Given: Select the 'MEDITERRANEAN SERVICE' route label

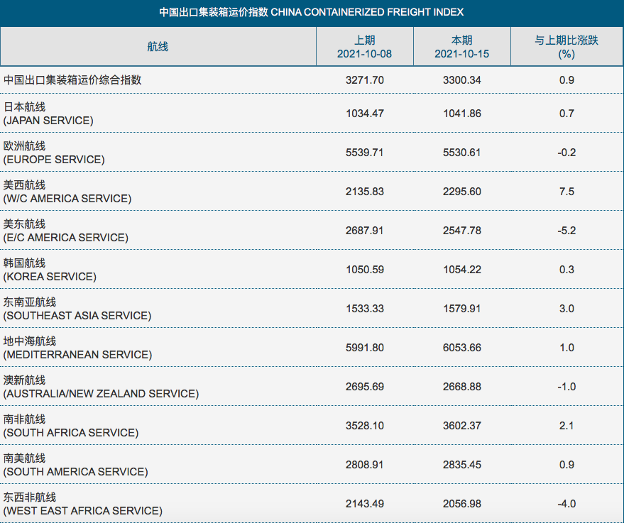Looking at the screenshot, I should [77, 354].
